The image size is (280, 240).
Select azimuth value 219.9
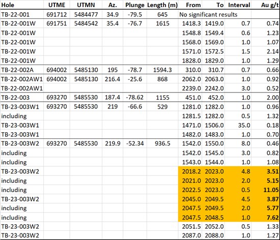(x=113, y=143)
